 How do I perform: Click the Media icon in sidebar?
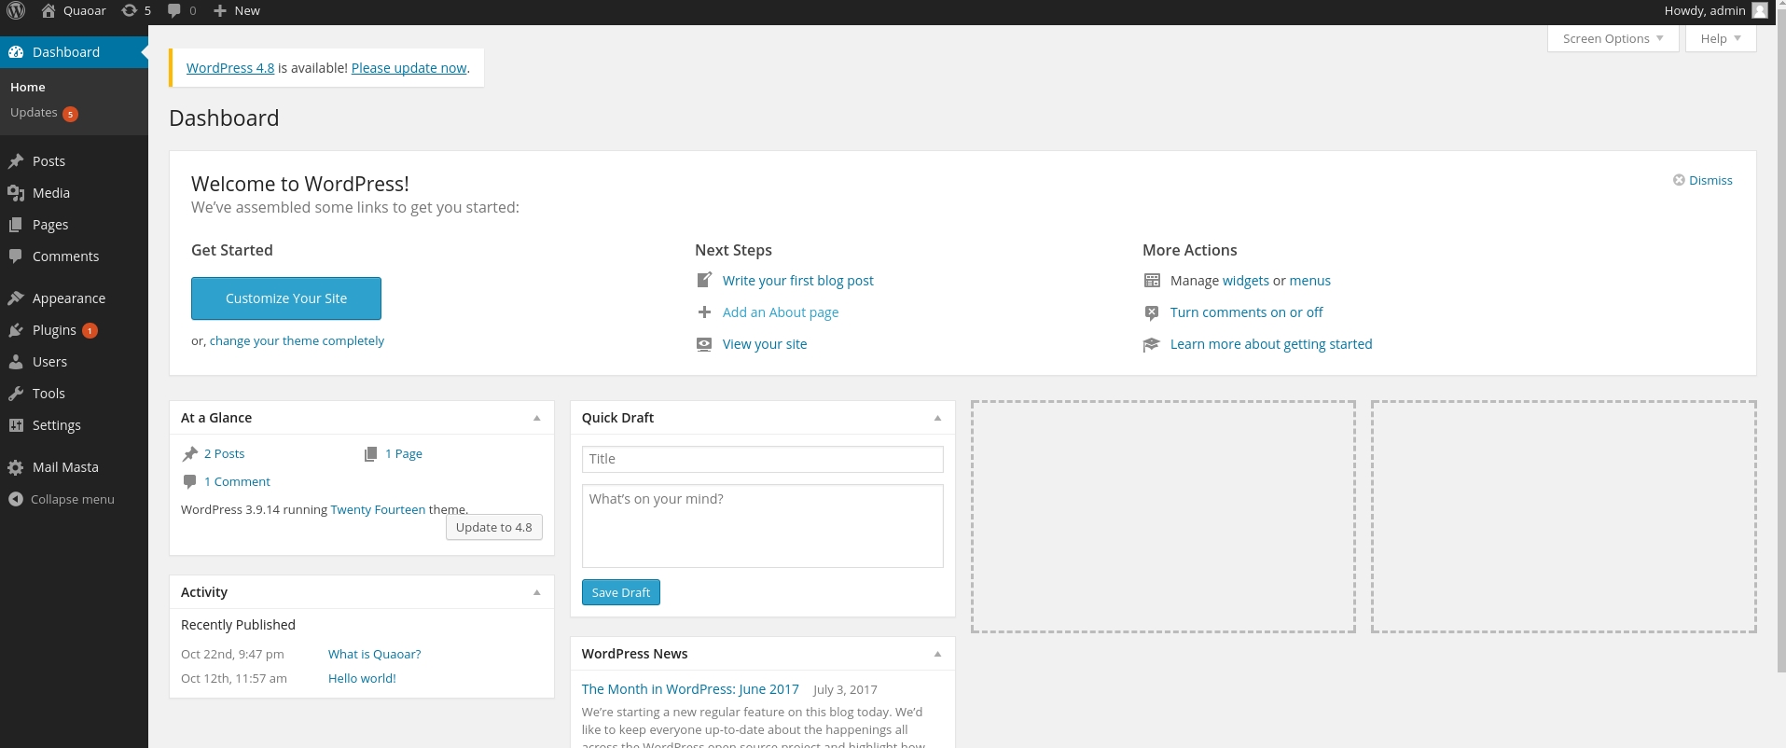16,193
